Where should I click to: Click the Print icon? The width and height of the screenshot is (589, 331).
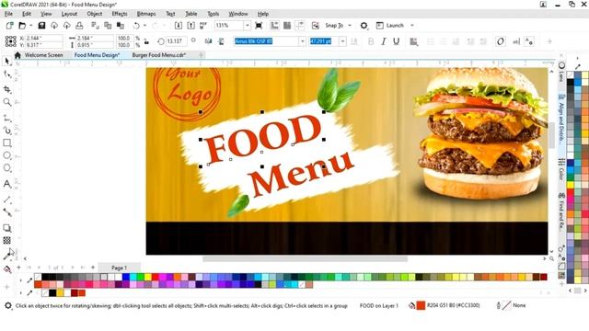(x=79, y=26)
